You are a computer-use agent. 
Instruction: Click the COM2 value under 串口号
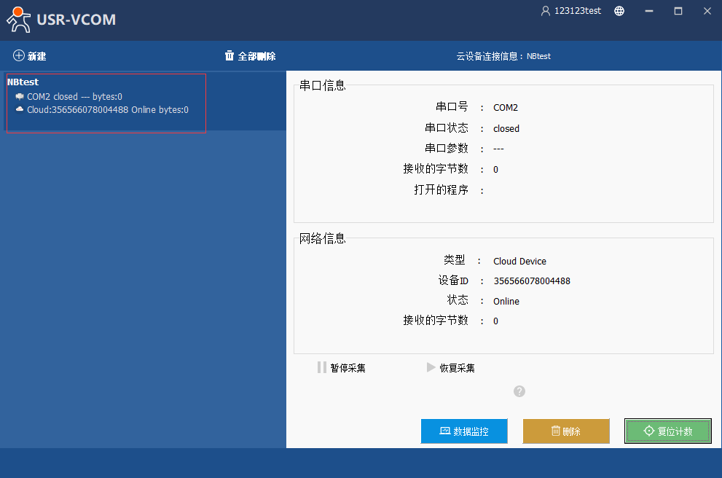click(506, 107)
